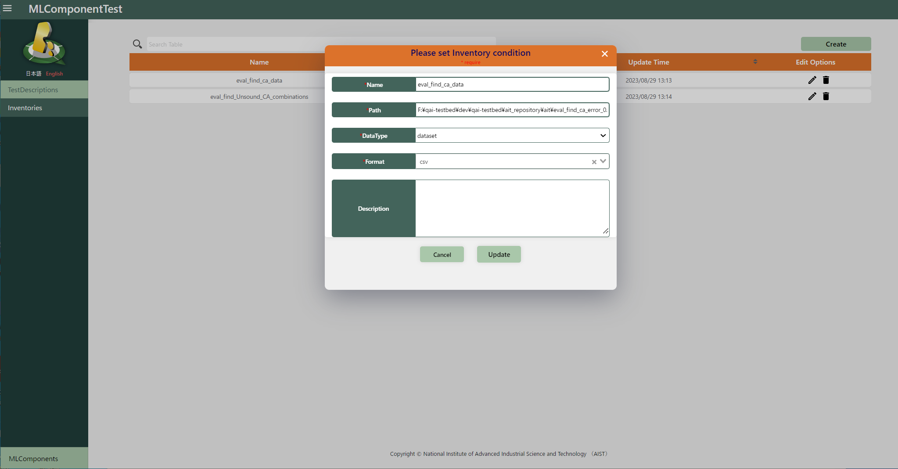Click pencil icon for the 13:14 row
Viewport: 898px width, 469px height.
[x=812, y=96]
